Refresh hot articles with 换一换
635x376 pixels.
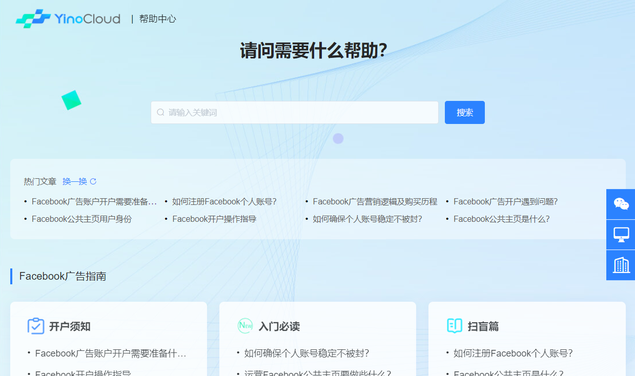click(x=79, y=181)
